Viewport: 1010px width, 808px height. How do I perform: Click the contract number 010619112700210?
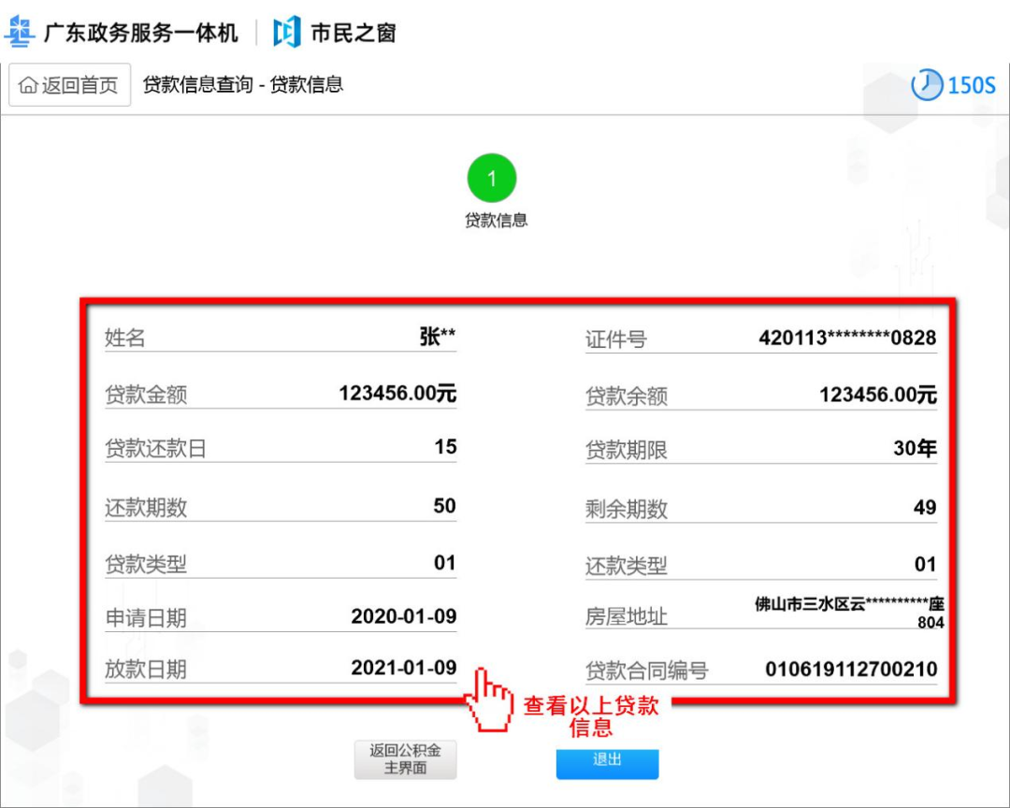851,669
